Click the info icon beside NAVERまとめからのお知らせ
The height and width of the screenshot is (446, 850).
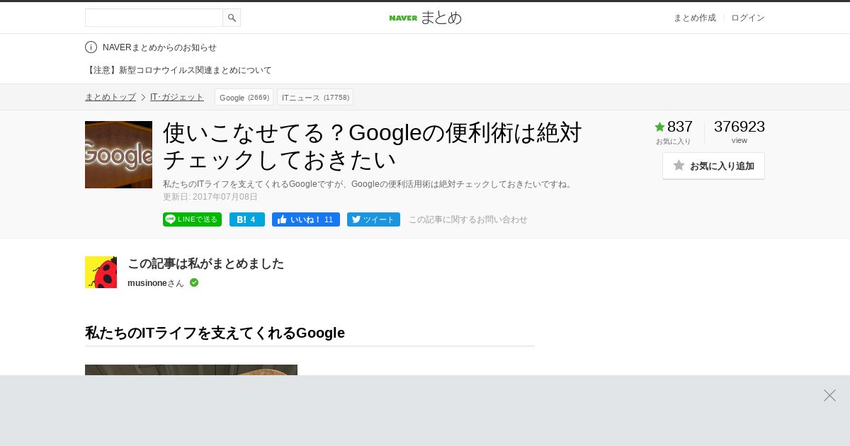tap(91, 47)
